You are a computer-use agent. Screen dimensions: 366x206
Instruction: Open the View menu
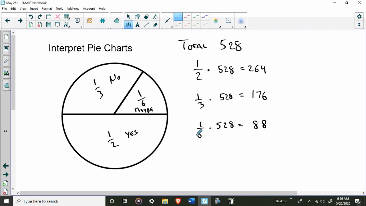click(x=23, y=9)
